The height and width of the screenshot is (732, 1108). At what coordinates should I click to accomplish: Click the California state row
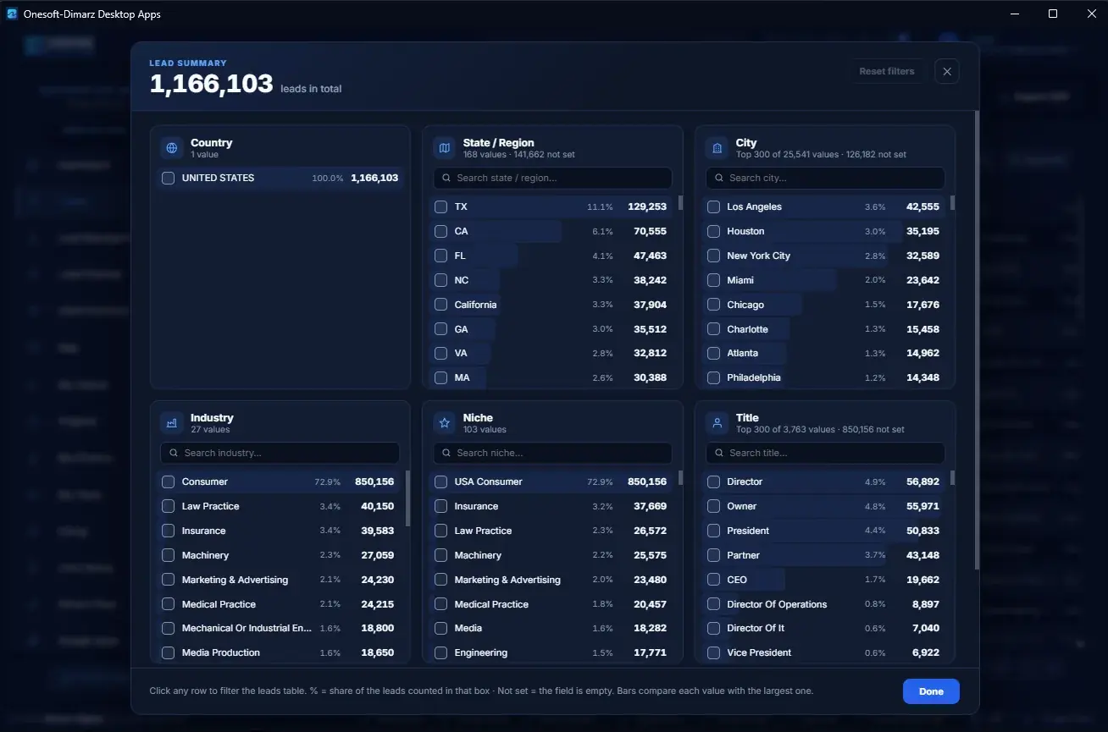[552, 305]
